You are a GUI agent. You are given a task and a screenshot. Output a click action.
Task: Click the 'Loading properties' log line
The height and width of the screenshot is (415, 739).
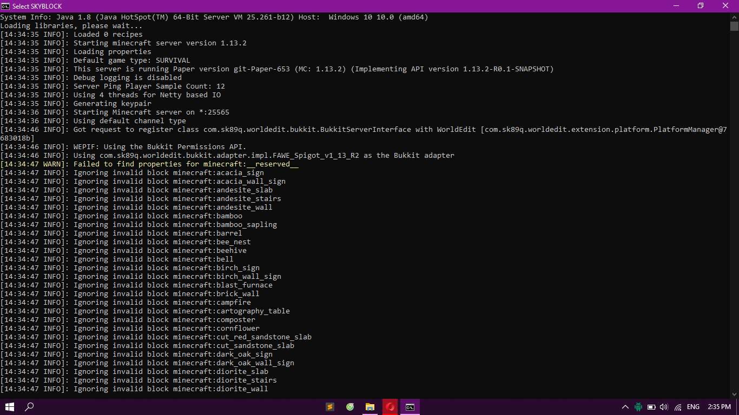[x=76, y=52]
